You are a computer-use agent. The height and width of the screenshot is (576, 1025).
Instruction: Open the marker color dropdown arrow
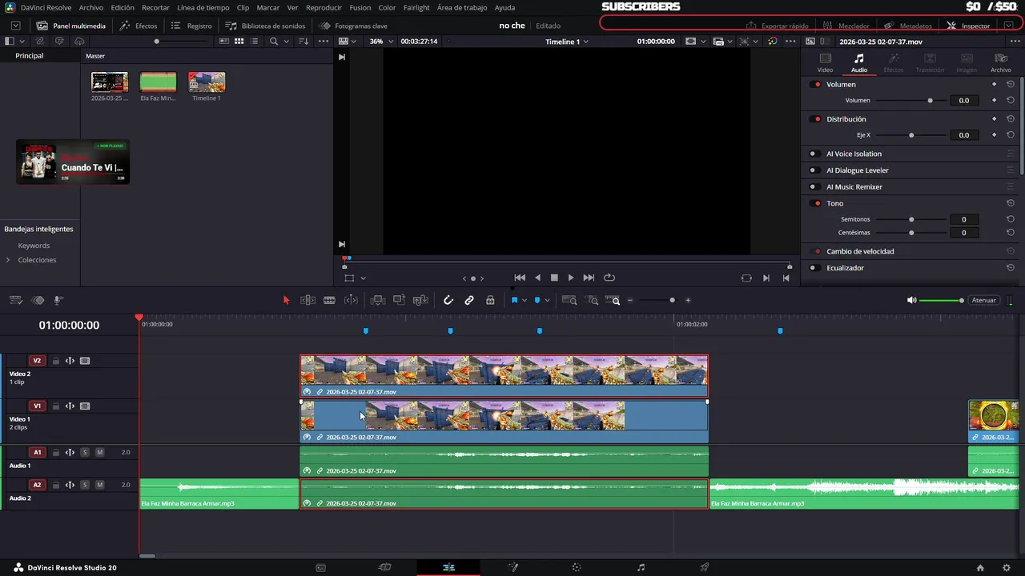(548, 300)
